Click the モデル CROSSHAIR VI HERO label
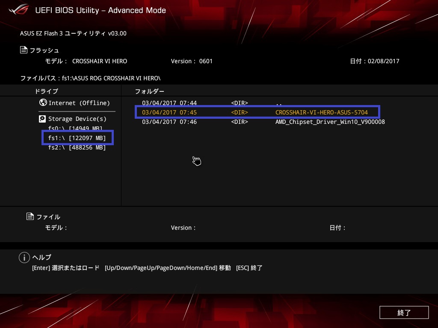This screenshot has height=328, width=438. click(x=86, y=61)
